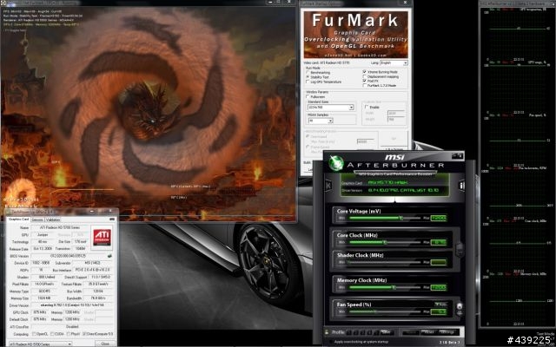Screen dimensions: 556x347
Task: Open the MSAA Samples dropdown in FurMark
Action: 321,121
